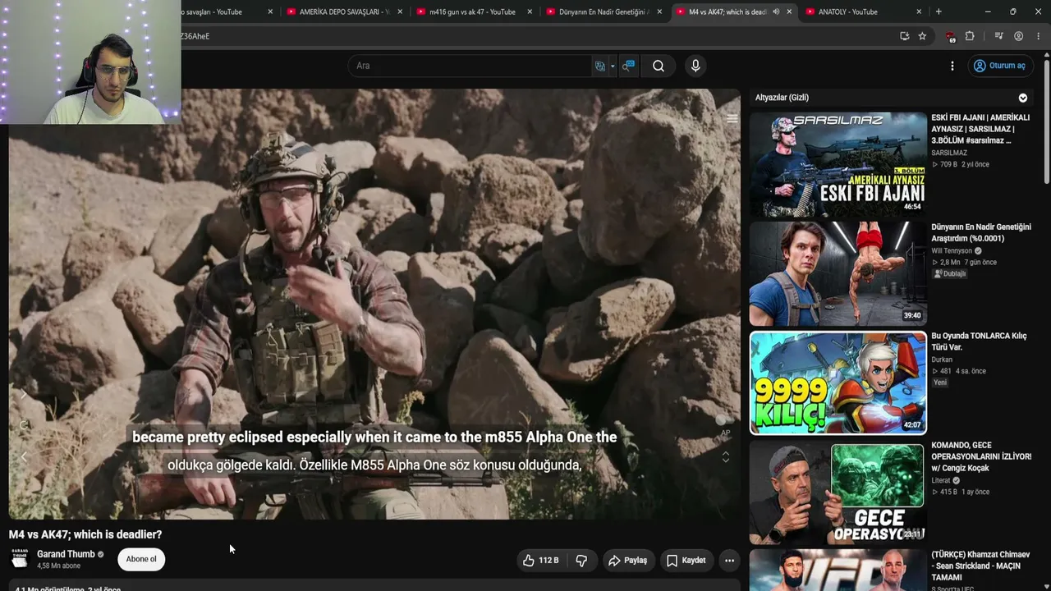Expand the 'Altyazılar (Gizli)' panel chevron
This screenshot has height=591, width=1051.
coord(1023,98)
